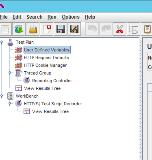Click the Recording Controller icon
The image size is (152, 160).
[26, 80]
